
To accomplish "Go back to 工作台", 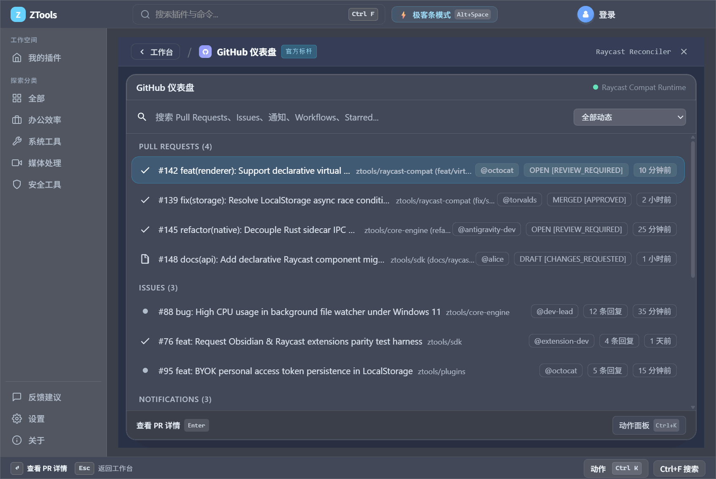I will [x=155, y=52].
